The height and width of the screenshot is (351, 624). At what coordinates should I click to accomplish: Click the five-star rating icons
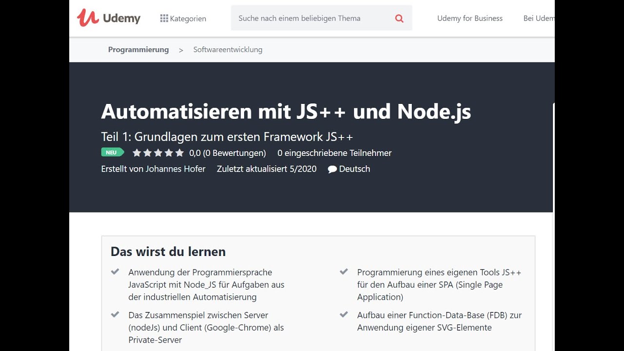click(158, 153)
